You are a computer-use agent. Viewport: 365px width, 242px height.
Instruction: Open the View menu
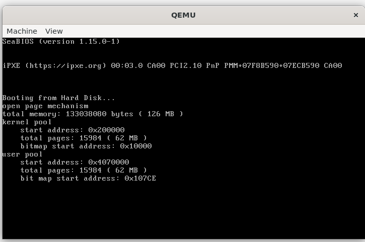[x=54, y=31]
